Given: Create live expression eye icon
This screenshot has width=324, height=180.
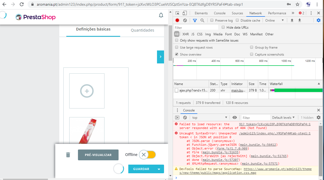Looking at the screenshot, I should pyautogui.click(x=234, y=118).
